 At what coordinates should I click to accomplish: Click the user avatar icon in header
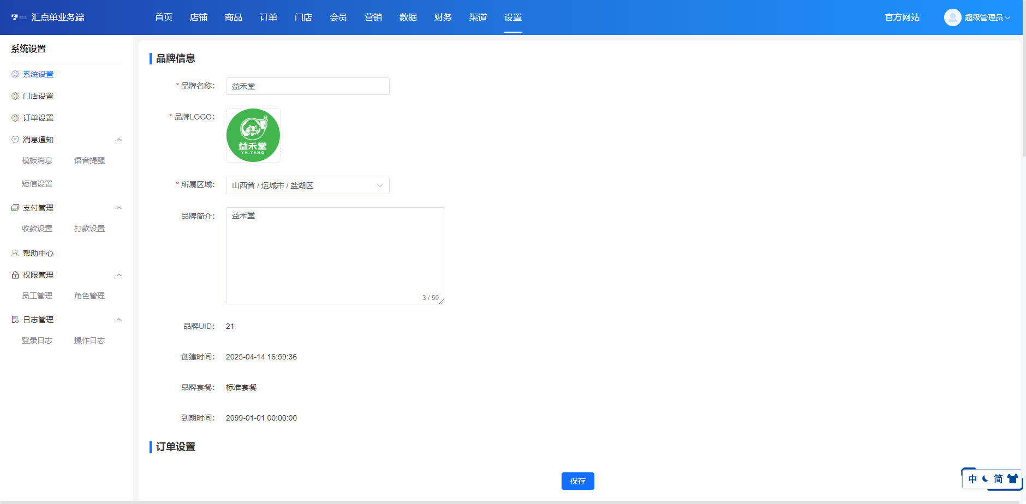coord(952,17)
